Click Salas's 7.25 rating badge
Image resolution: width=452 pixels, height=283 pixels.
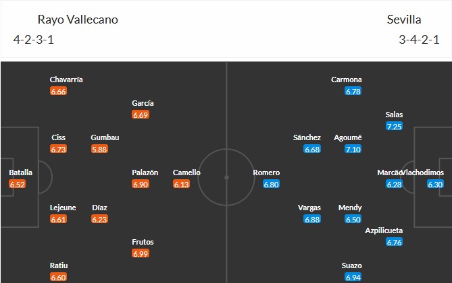(394, 126)
